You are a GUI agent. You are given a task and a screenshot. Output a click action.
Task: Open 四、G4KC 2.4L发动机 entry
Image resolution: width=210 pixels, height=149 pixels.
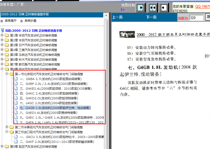click(49, 93)
